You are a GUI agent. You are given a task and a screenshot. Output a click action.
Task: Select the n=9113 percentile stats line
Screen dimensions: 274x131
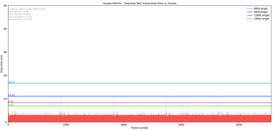point(27,9)
